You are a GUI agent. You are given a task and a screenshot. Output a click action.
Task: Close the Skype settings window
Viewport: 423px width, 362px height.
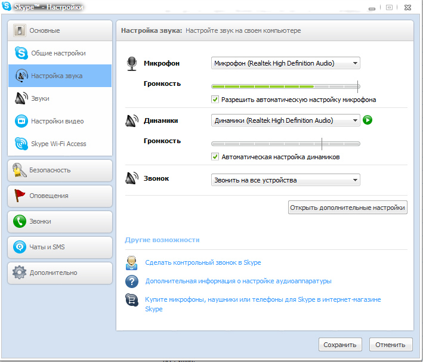click(407, 8)
